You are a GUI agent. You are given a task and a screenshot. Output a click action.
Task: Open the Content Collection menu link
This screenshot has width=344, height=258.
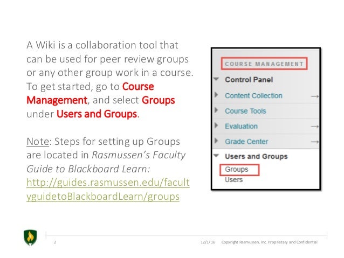(253, 96)
